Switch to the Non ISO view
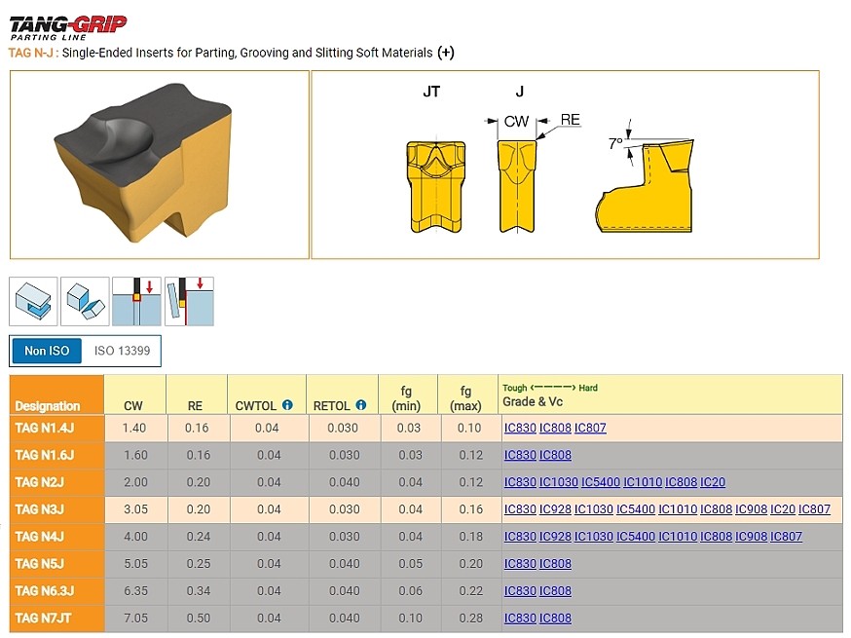The width and height of the screenshot is (851, 638). [x=47, y=351]
